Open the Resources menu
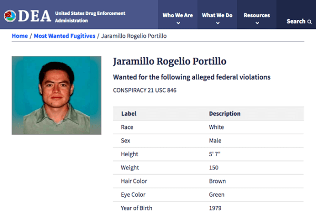 coord(256,15)
